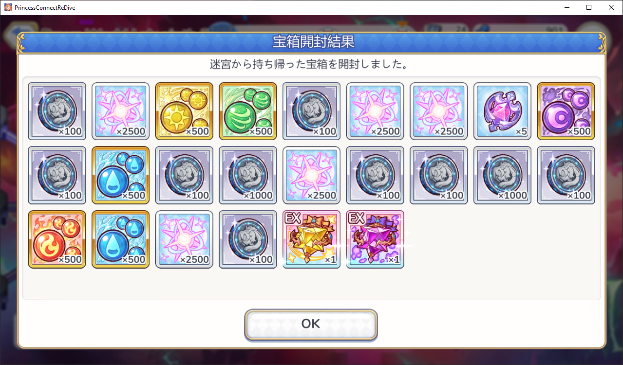Select the blue water orb ×500 in second row
The width and height of the screenshot is (623, 365).
121,175
